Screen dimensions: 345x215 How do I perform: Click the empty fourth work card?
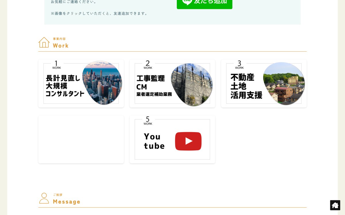[x=81, y=139]
